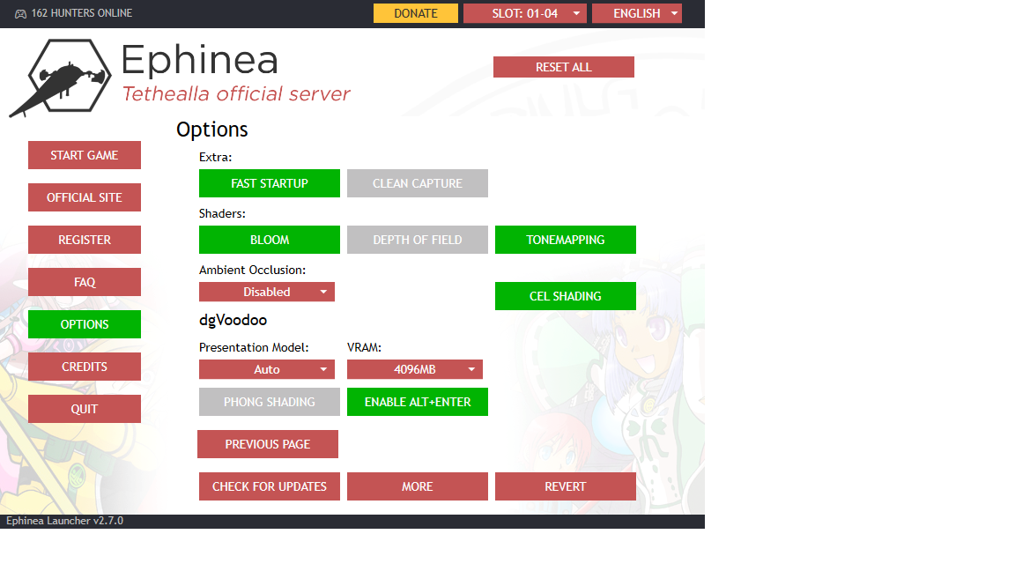Click the Ephinea Launcher v2.7.0 status text

pos(64,521)
